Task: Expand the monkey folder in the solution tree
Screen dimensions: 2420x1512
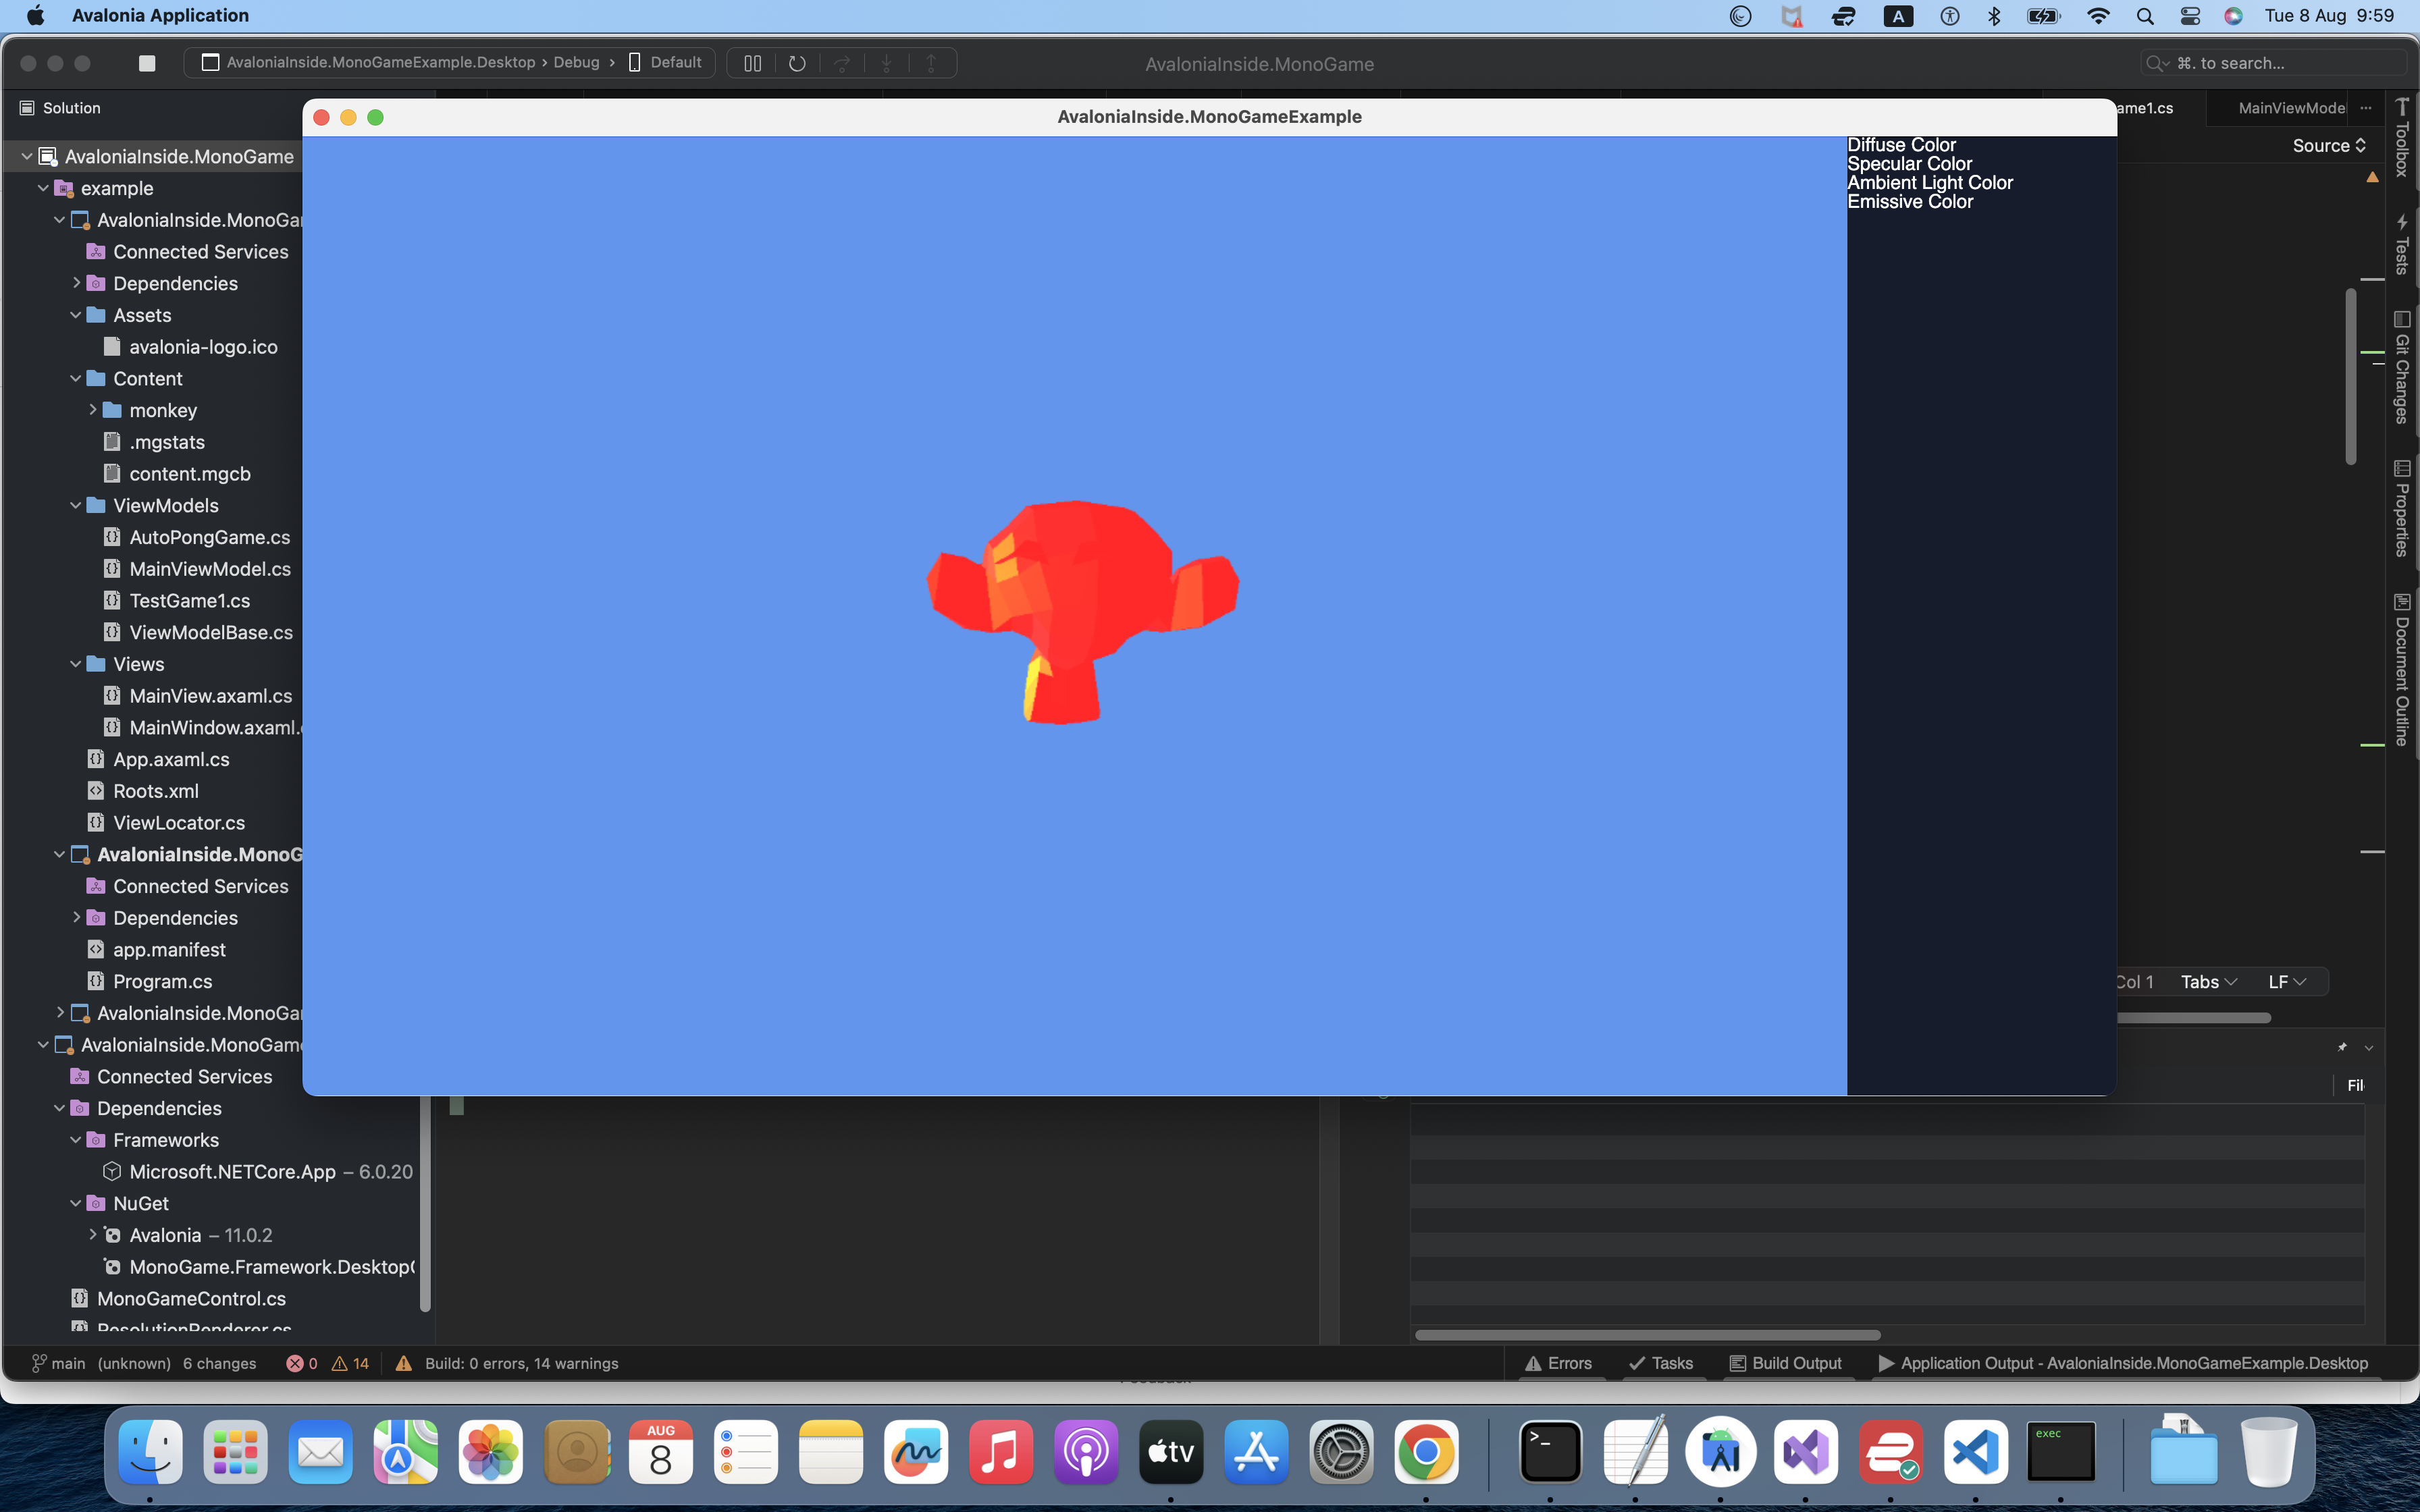Action: 94,410
